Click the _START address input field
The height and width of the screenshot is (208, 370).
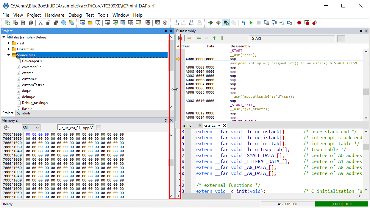click(292, 38)
